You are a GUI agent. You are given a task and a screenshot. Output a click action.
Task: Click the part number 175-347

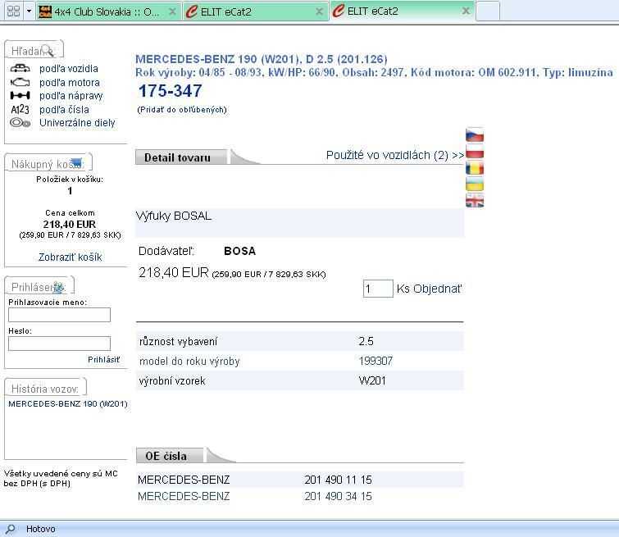(x=171, y=91)
